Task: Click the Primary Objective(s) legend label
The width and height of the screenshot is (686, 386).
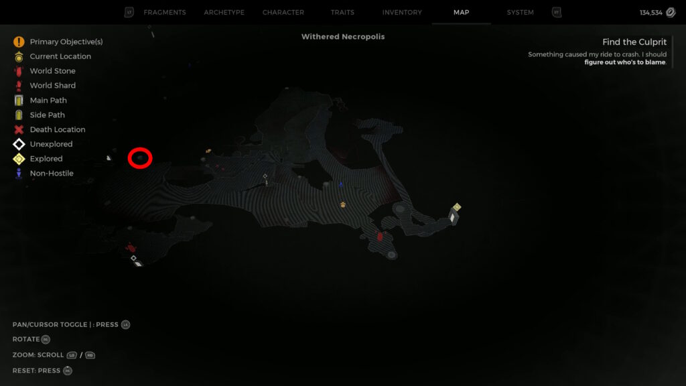Action: tap(66, 42)
